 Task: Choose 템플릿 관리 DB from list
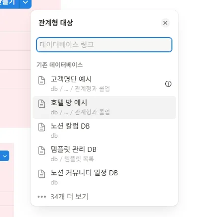[104, 154]
